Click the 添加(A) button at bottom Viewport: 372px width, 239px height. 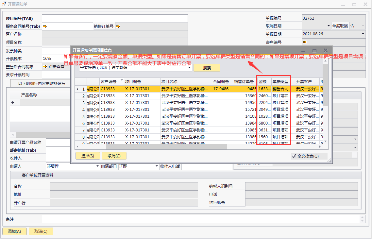(14, 231)
